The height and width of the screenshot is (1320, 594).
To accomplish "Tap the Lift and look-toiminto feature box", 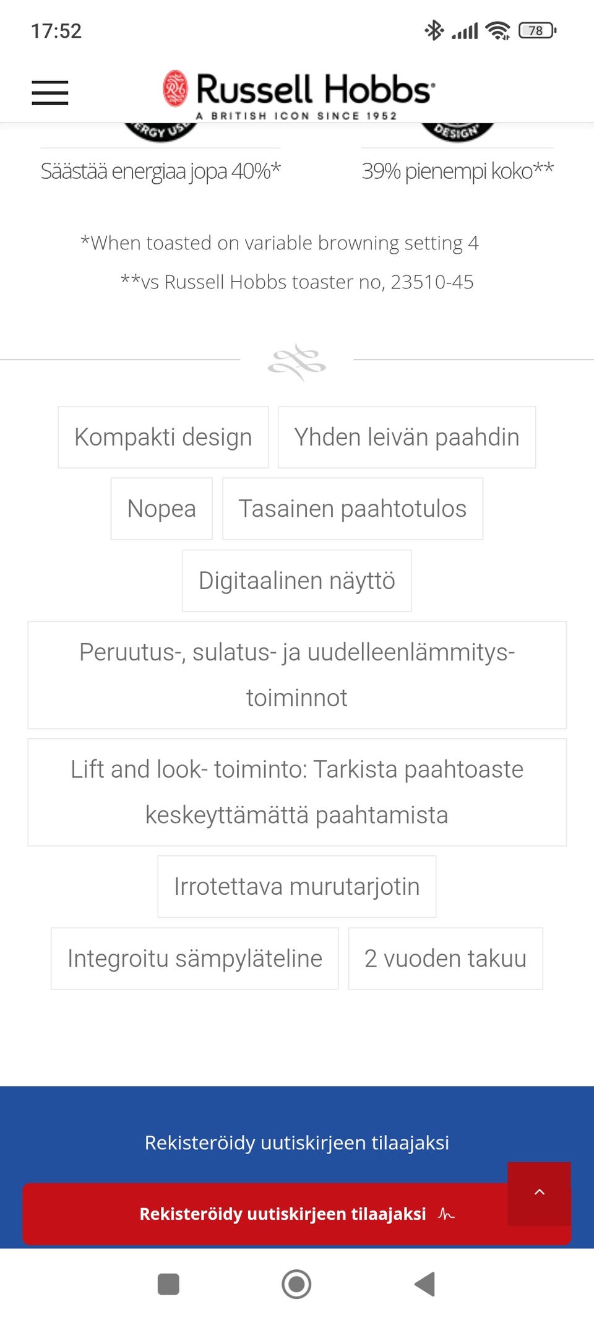I will pyautogui.click(x=297, y=792).
